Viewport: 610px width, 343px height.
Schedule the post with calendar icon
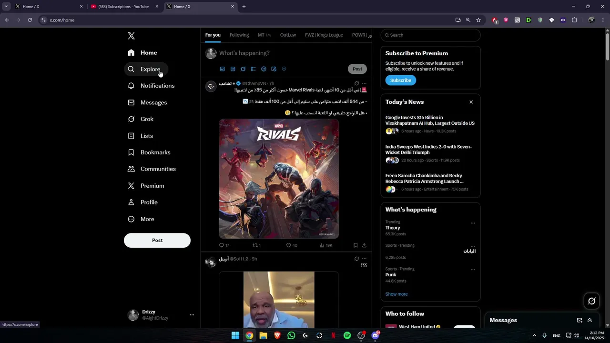[x=274, y=69]
